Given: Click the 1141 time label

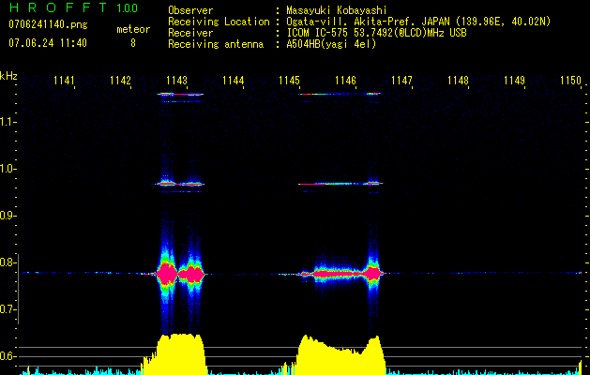Looking at the screenshot, I should tap(65, 82).
